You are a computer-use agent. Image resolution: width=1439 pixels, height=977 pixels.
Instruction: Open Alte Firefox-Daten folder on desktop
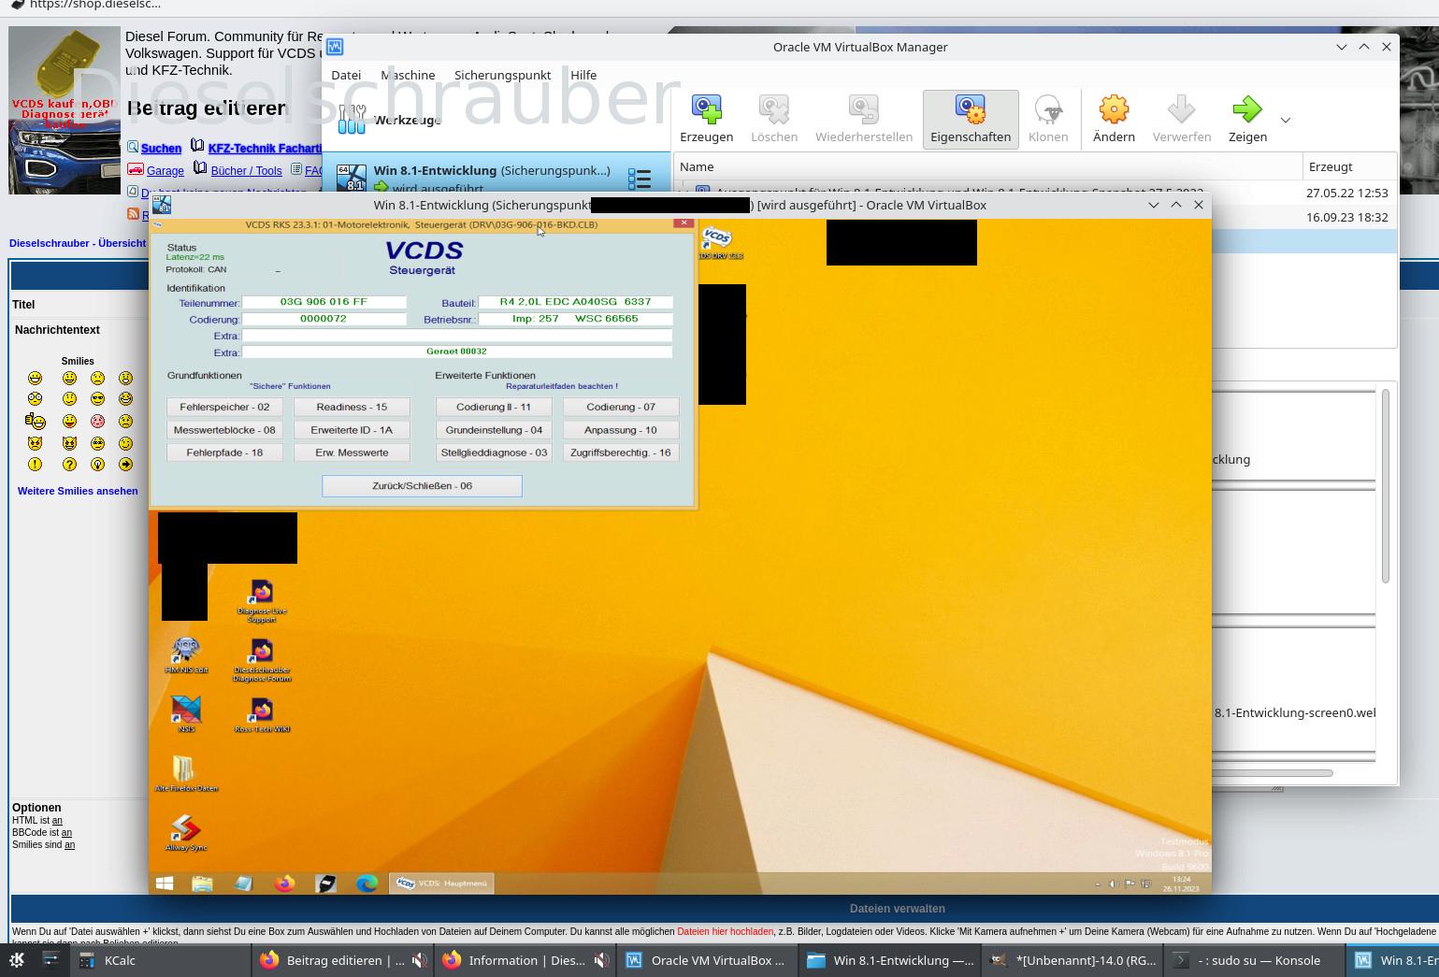click(x=186, y=774)
